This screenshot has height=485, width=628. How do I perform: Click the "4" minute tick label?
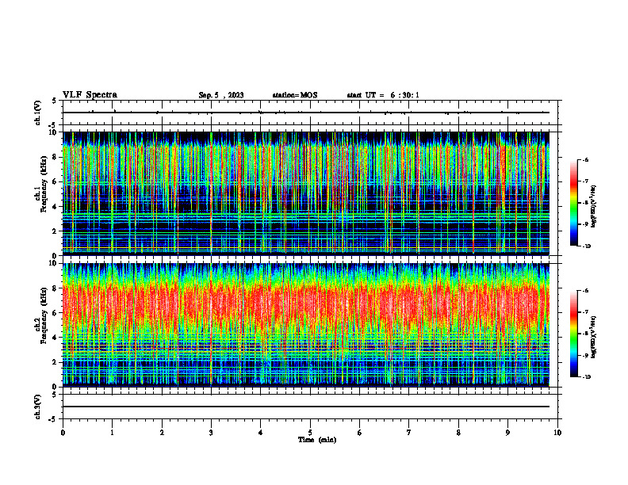pos(261,433)
